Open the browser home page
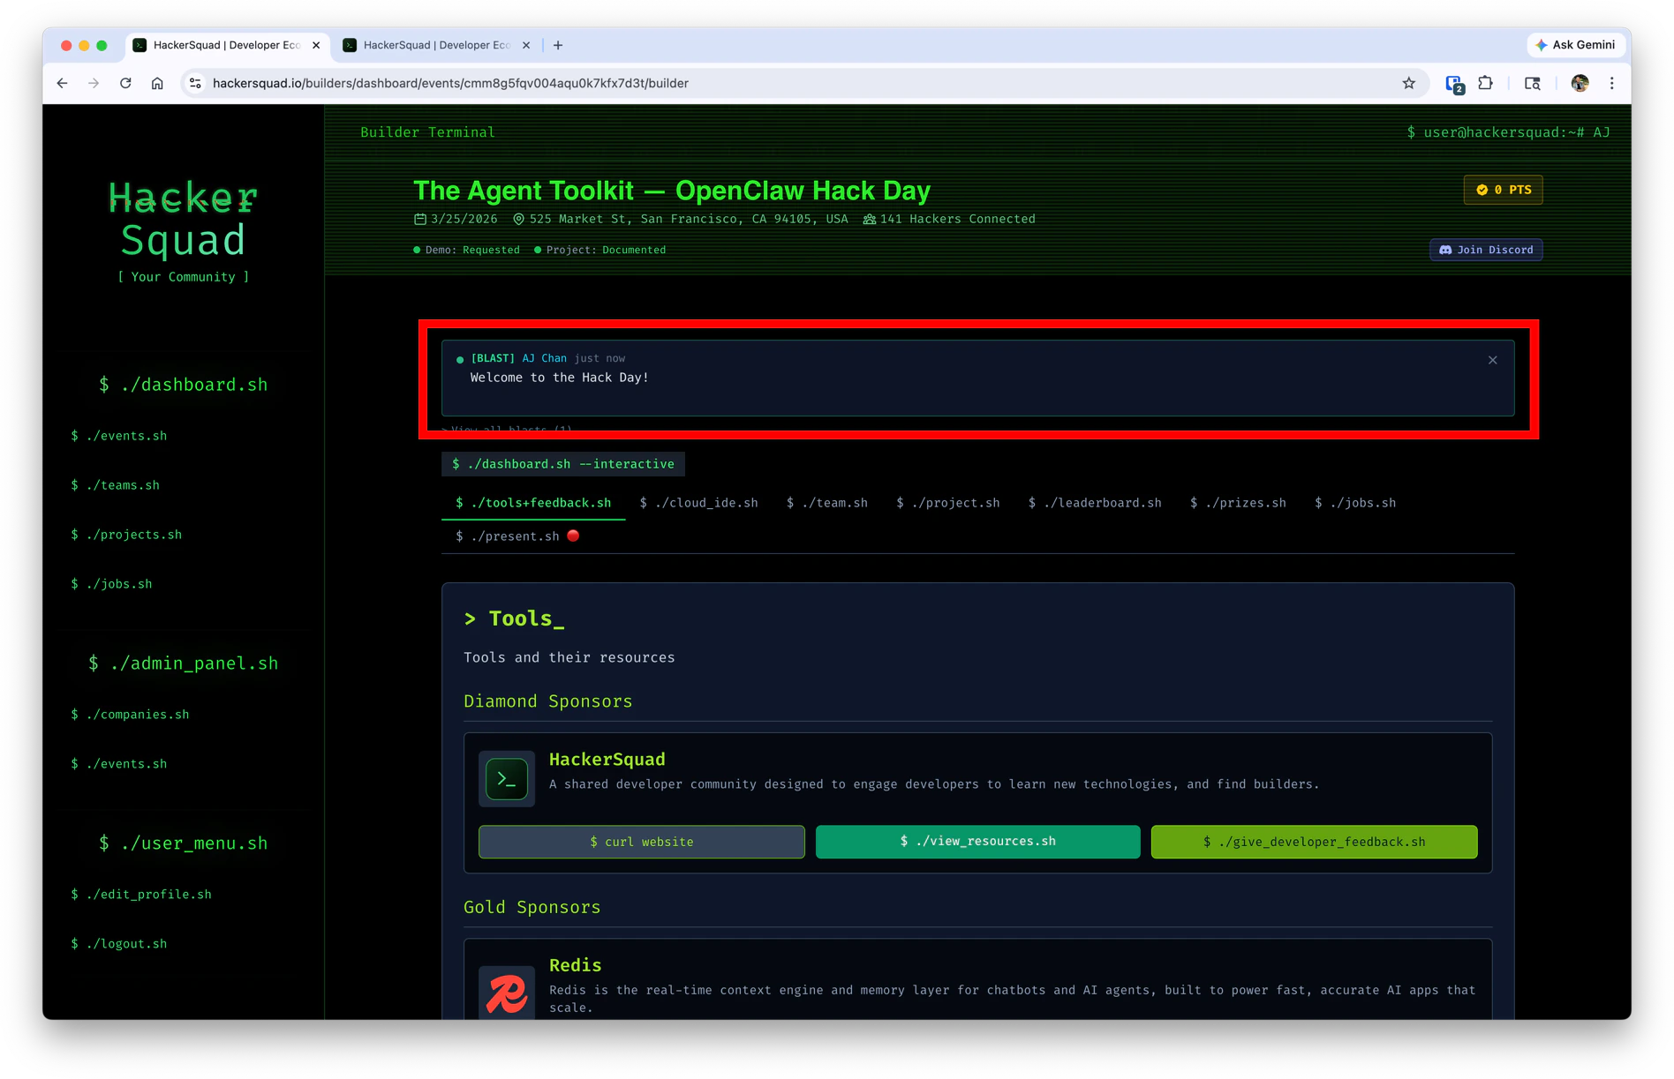The height and width of the screenshot is (1079, 1674). [x=157, y=83]
